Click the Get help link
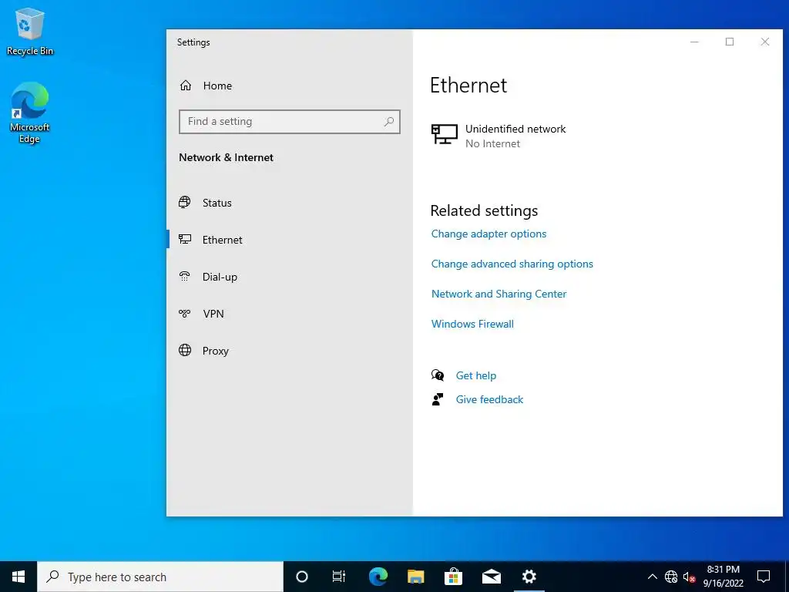Image resolution: width=789 pixels, height=592 pixels. coord(475,375)
